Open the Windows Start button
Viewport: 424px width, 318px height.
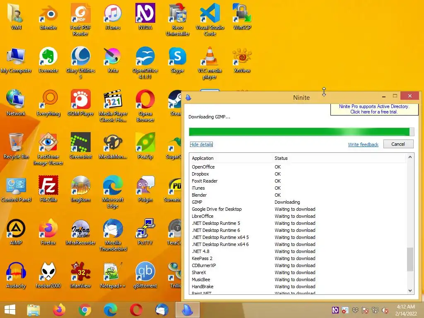[x=10, y=310]
